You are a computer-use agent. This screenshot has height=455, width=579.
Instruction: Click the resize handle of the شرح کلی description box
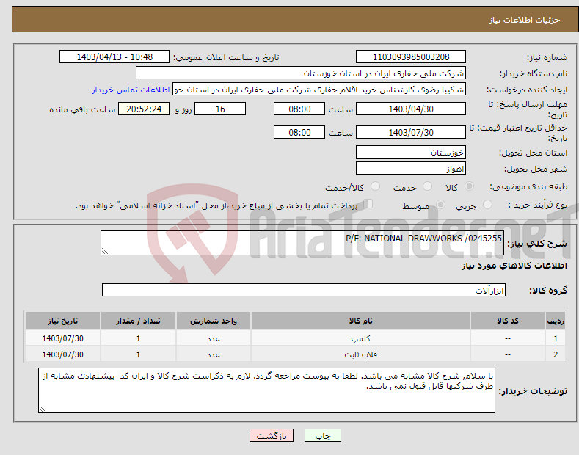105,251
